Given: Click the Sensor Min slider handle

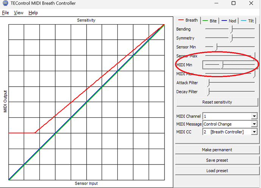Looking at the screenshot, I should 215,47.
